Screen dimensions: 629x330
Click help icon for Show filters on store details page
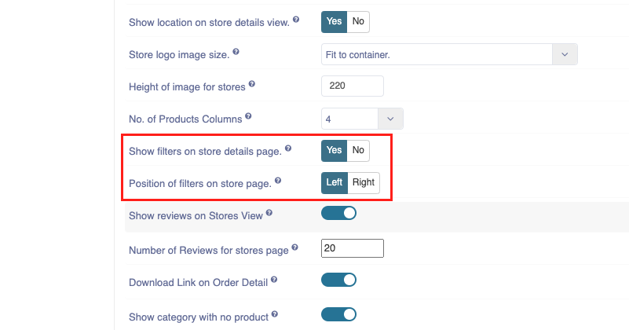[288, 148]
